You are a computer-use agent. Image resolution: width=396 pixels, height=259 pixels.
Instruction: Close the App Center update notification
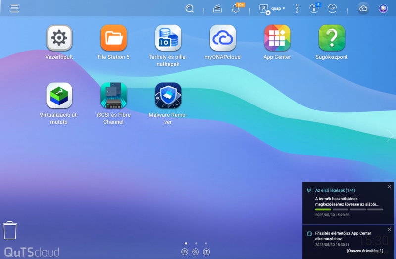pos(389,230)
